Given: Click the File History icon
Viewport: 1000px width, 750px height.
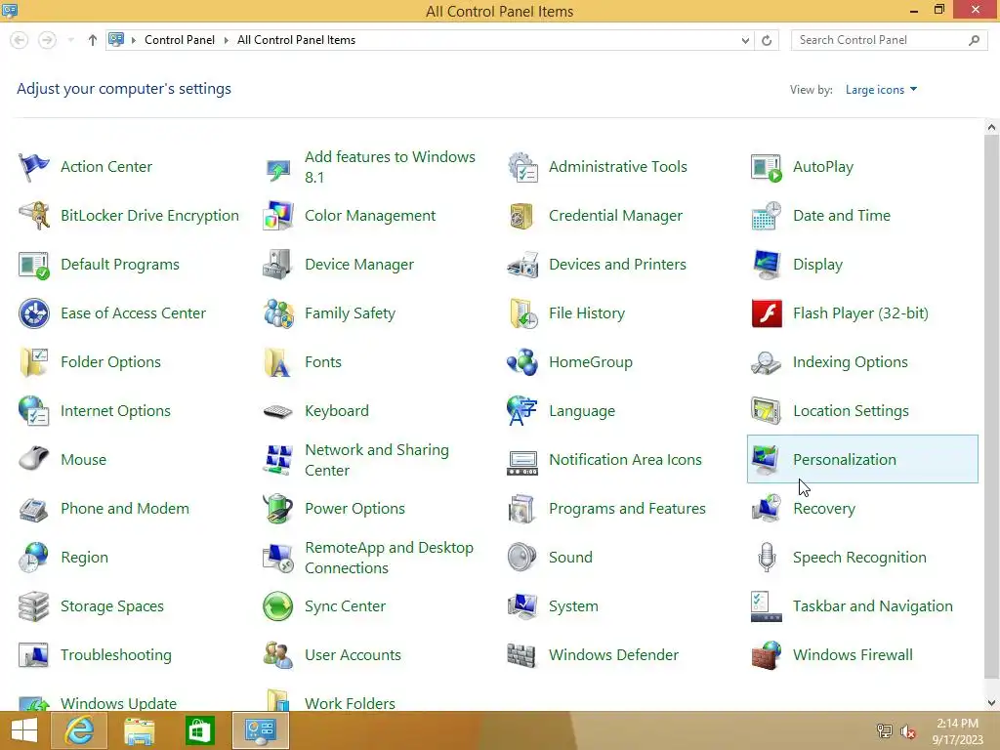Looking at the screenshot, I should pos(522,313).
